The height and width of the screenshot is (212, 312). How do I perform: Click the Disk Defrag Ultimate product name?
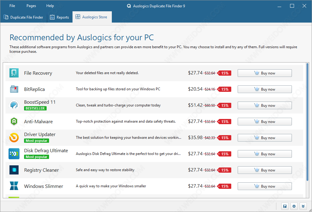point(46,151)
